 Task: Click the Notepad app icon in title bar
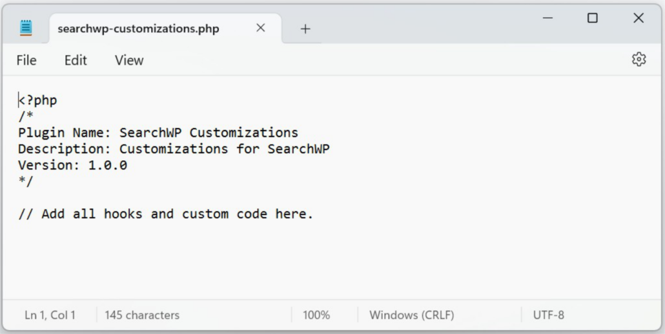coord(26,28)
